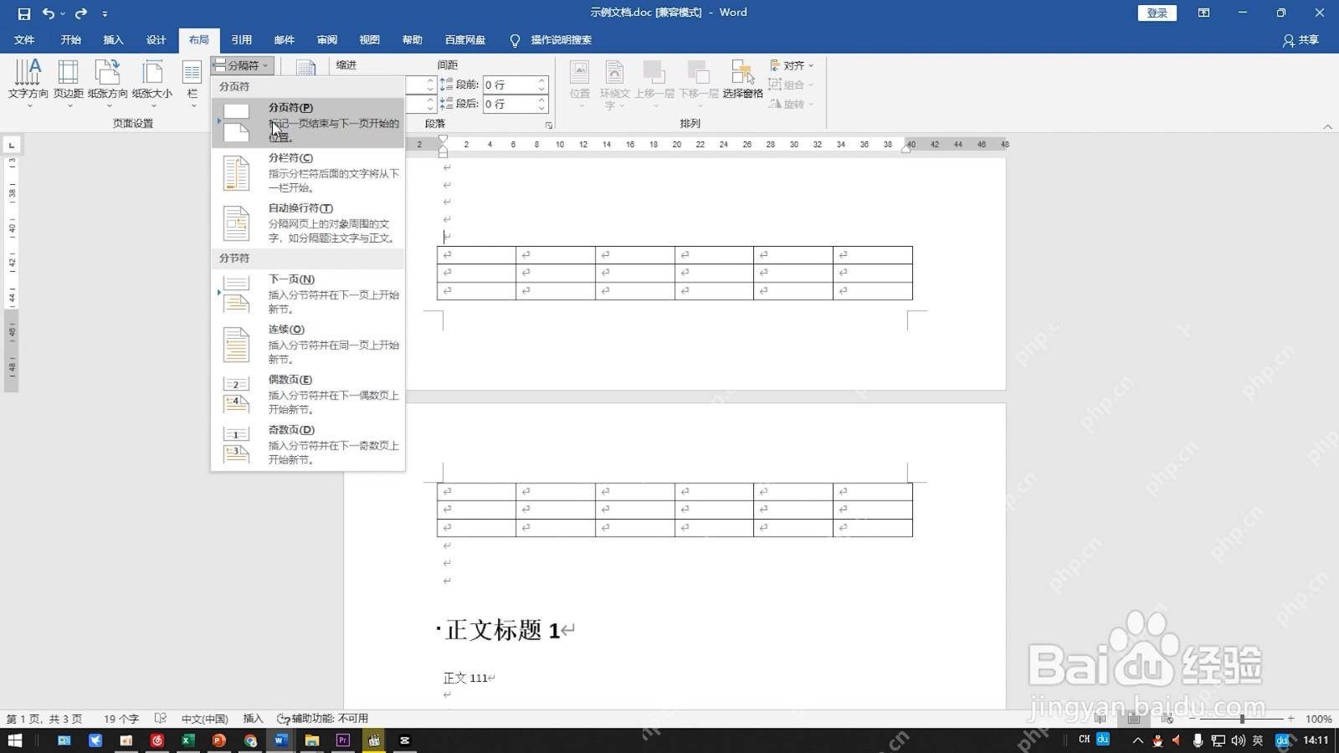Select 连续(O) continuous section break
Screen dimensions: 1339x753
[308, 344]
